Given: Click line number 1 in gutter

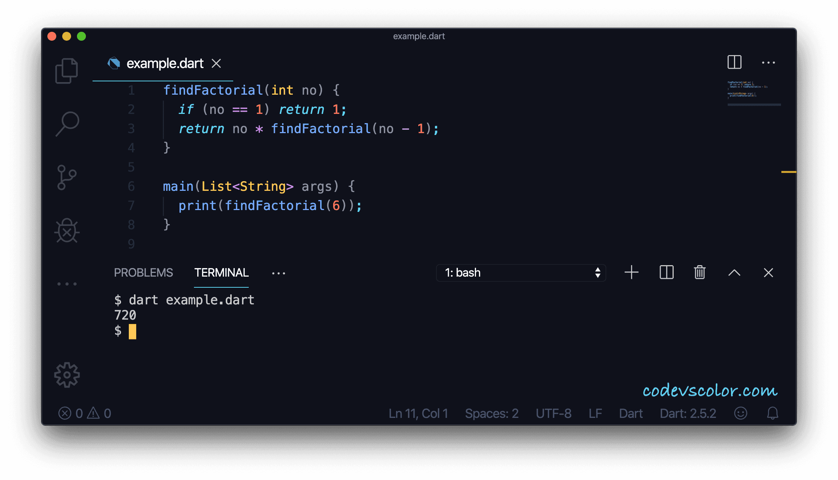Looking at the screenshot, I should click(131, 90).
